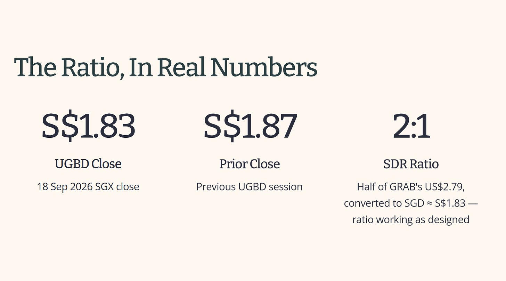This screenshot has width=506, height=281.
Task: Select the large S$1.83 figure
Action: click(x=88, y=126)
